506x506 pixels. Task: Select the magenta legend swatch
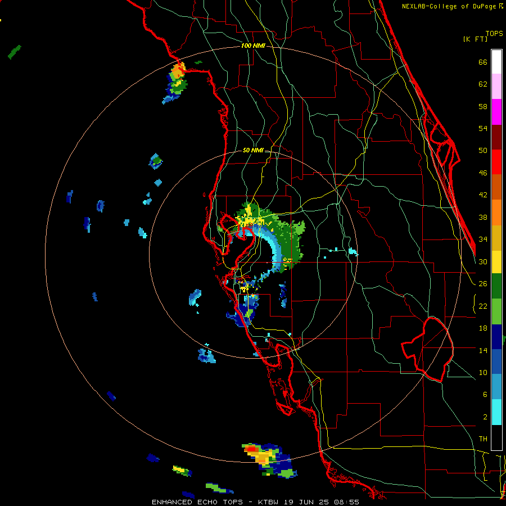pyautogui.click(x=496, y=112)
